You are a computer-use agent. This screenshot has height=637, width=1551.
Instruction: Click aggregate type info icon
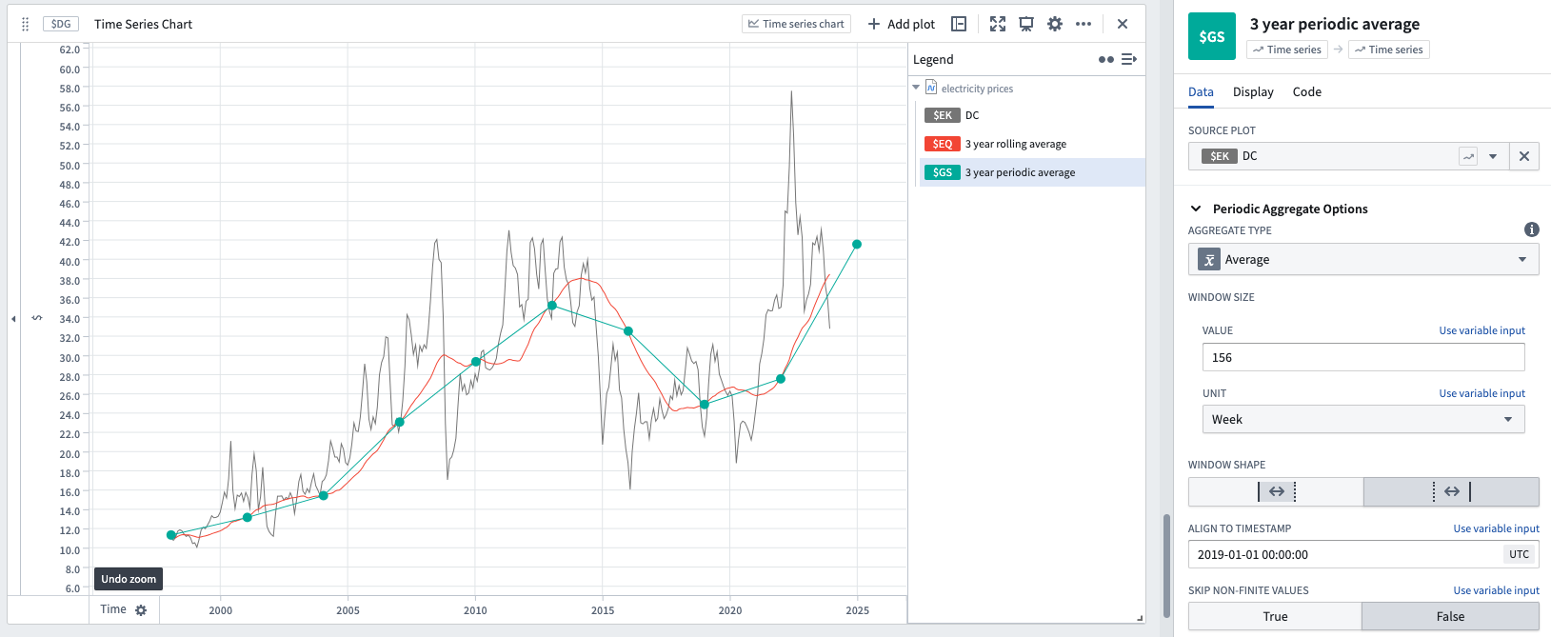click(x=1531, y=229)
